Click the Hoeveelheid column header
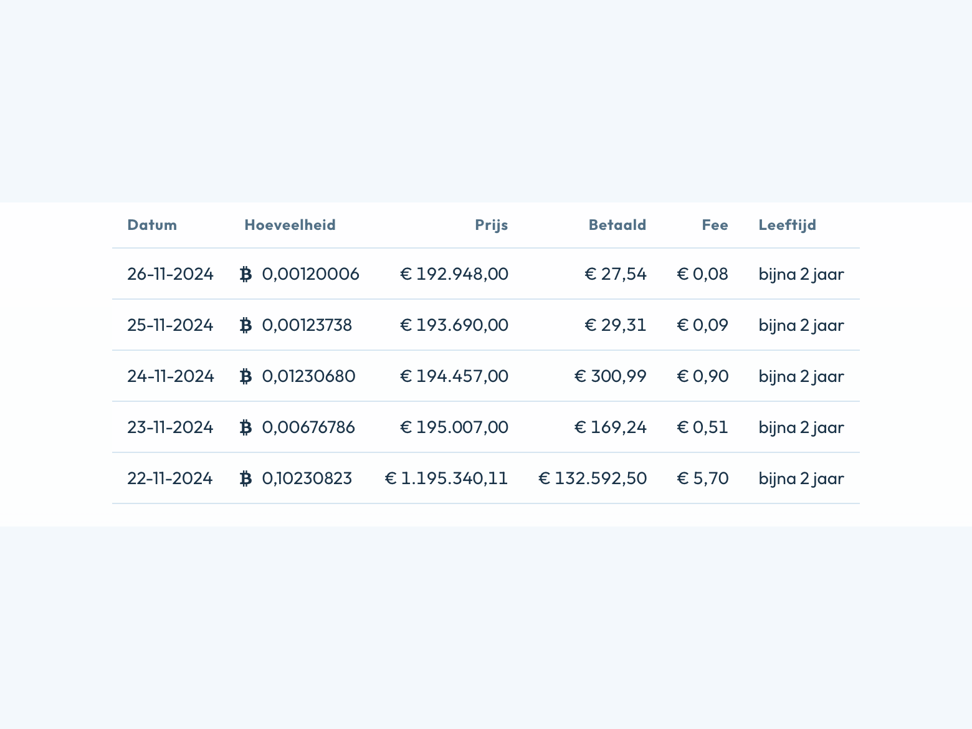 [290, 225]
